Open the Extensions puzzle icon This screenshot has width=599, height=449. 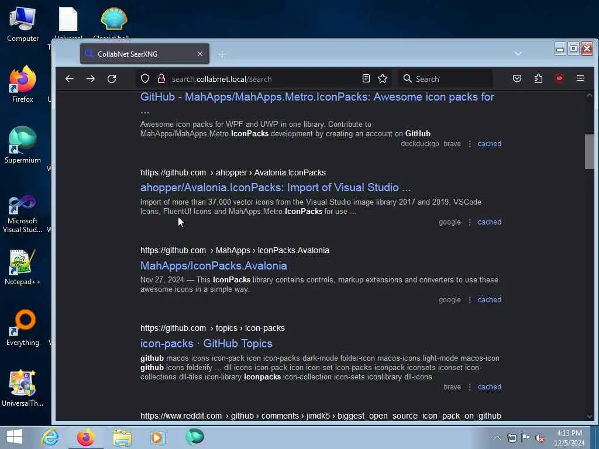click(x=538, y=79)
